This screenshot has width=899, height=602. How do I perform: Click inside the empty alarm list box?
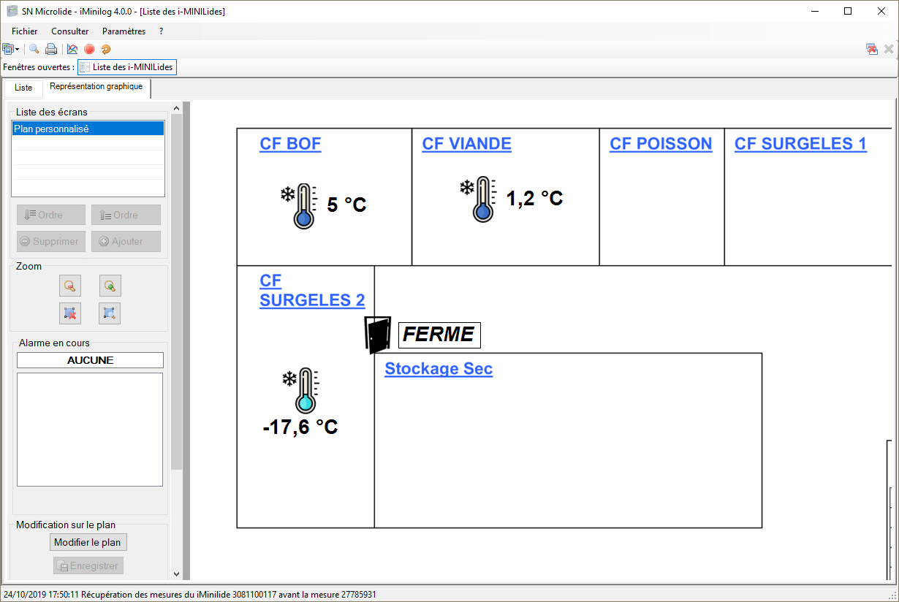tap(90, 430)
